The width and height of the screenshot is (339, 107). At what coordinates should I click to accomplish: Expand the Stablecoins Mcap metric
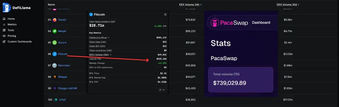(x=99, y=37)
